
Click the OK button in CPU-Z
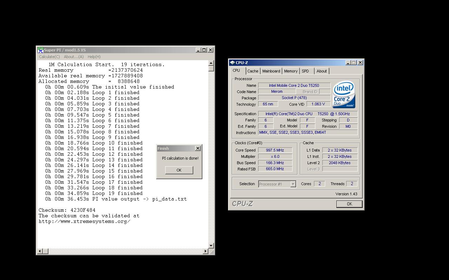pos(349,204)
